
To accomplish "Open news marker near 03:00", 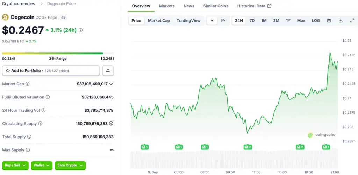I will pos(179,147).
